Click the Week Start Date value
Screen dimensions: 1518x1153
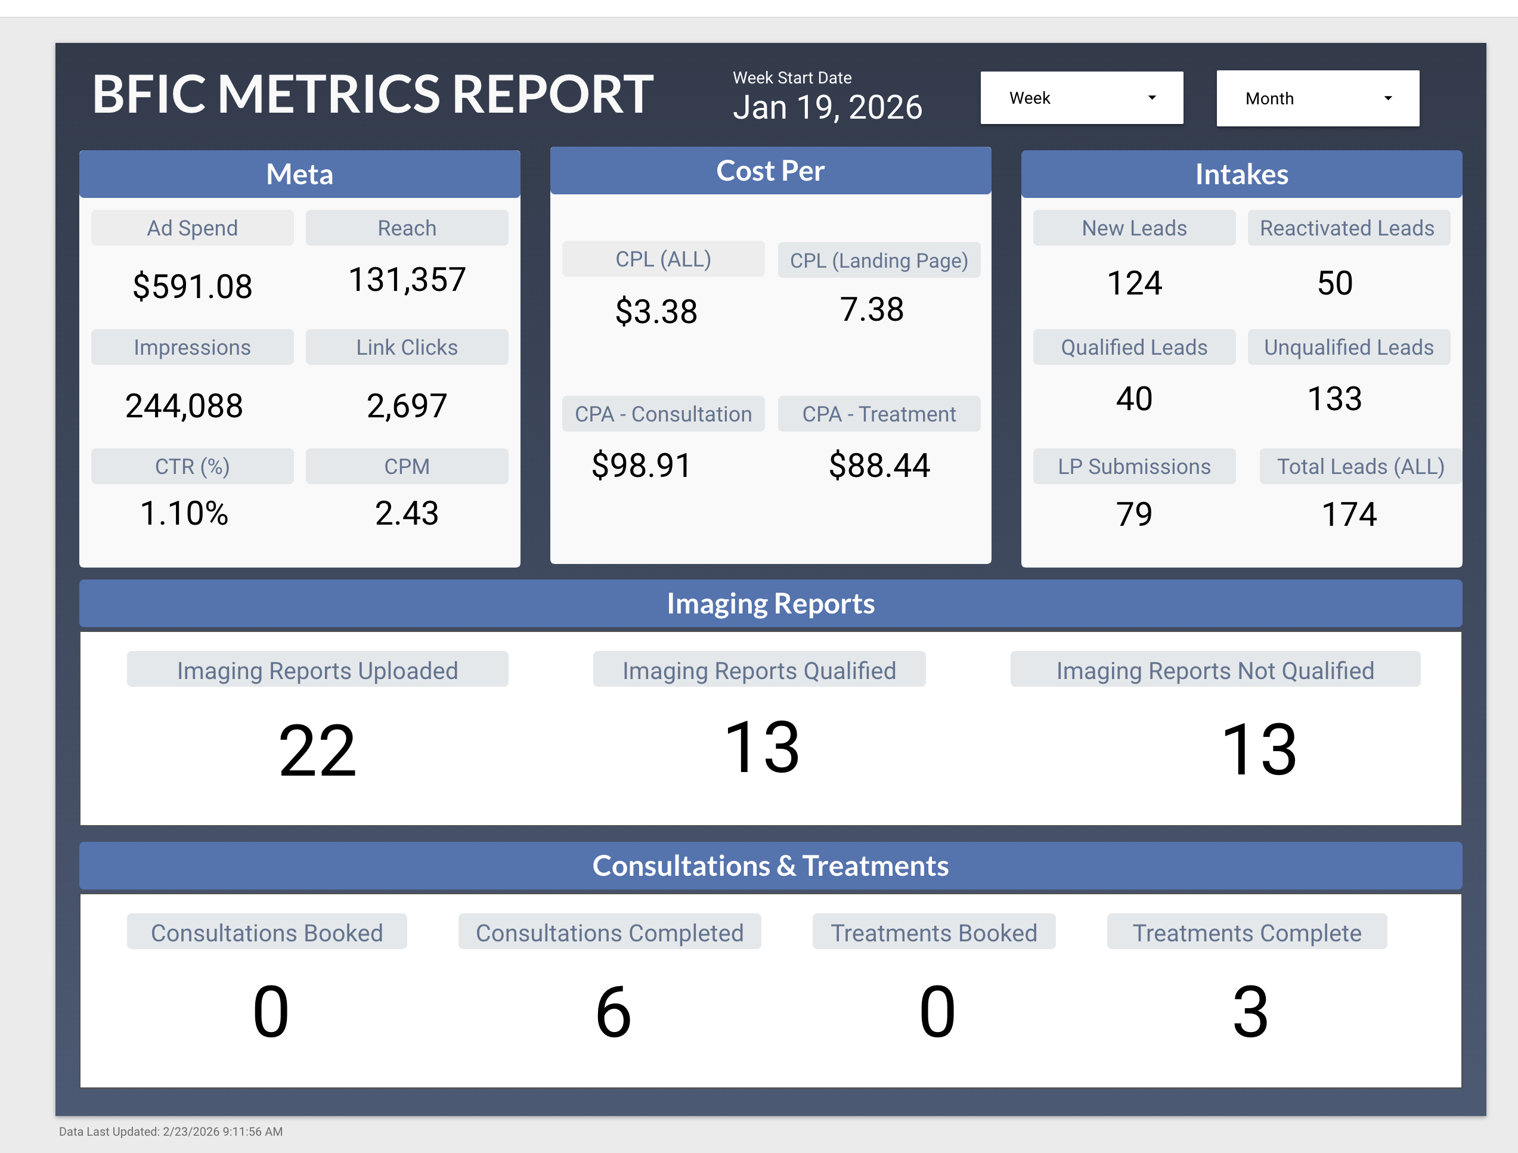[x=827, y=108]
